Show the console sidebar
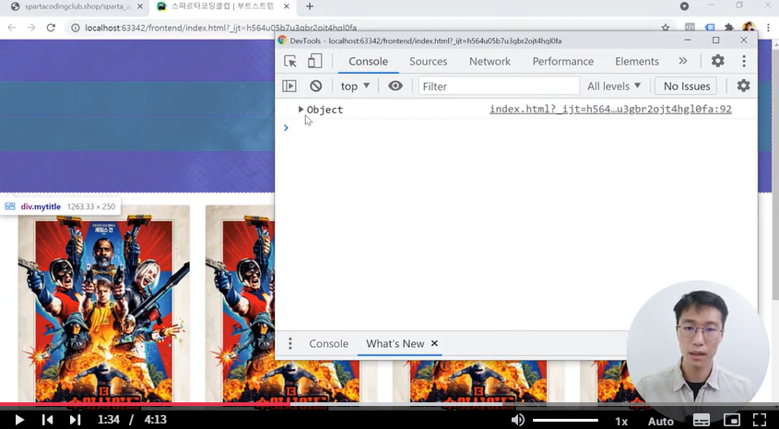Viewport: 779px width, 429px height. coord(289,86)
